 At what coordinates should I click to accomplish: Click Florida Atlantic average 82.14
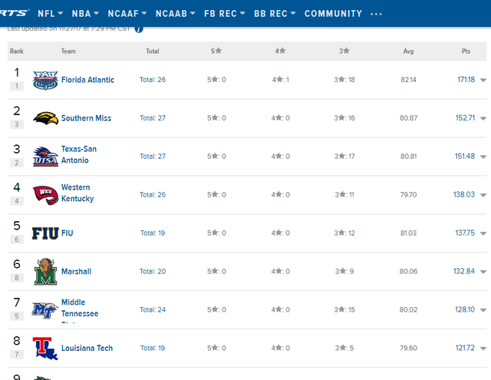pyautogui.click(x=408, y=80)
